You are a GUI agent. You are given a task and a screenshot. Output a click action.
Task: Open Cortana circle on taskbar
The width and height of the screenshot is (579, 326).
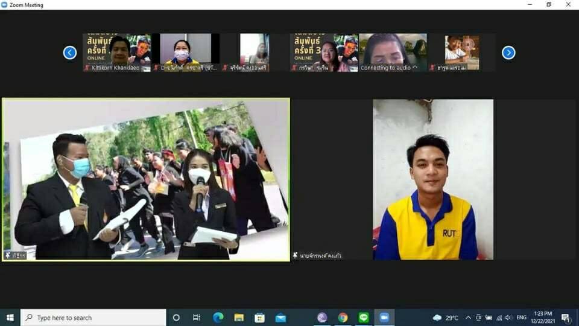click(x=176, y=318)
